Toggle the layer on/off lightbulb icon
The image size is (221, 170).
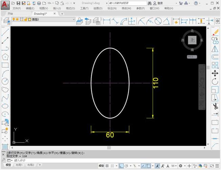(14, 20)
